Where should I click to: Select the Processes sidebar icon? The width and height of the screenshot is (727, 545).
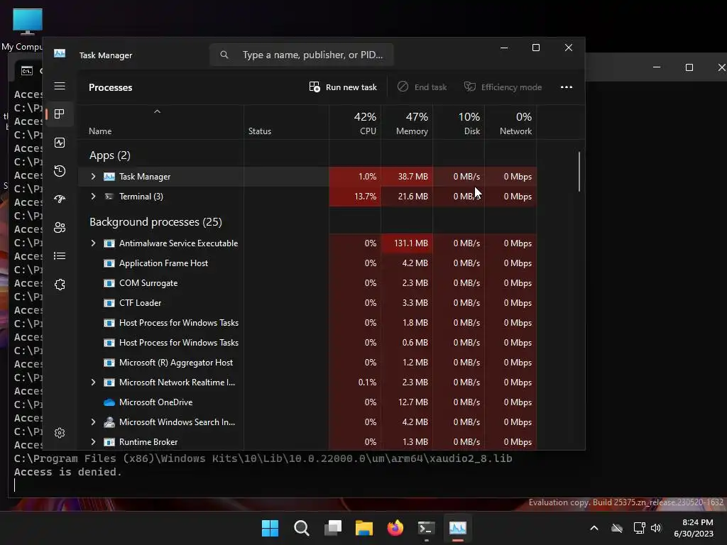60,114
